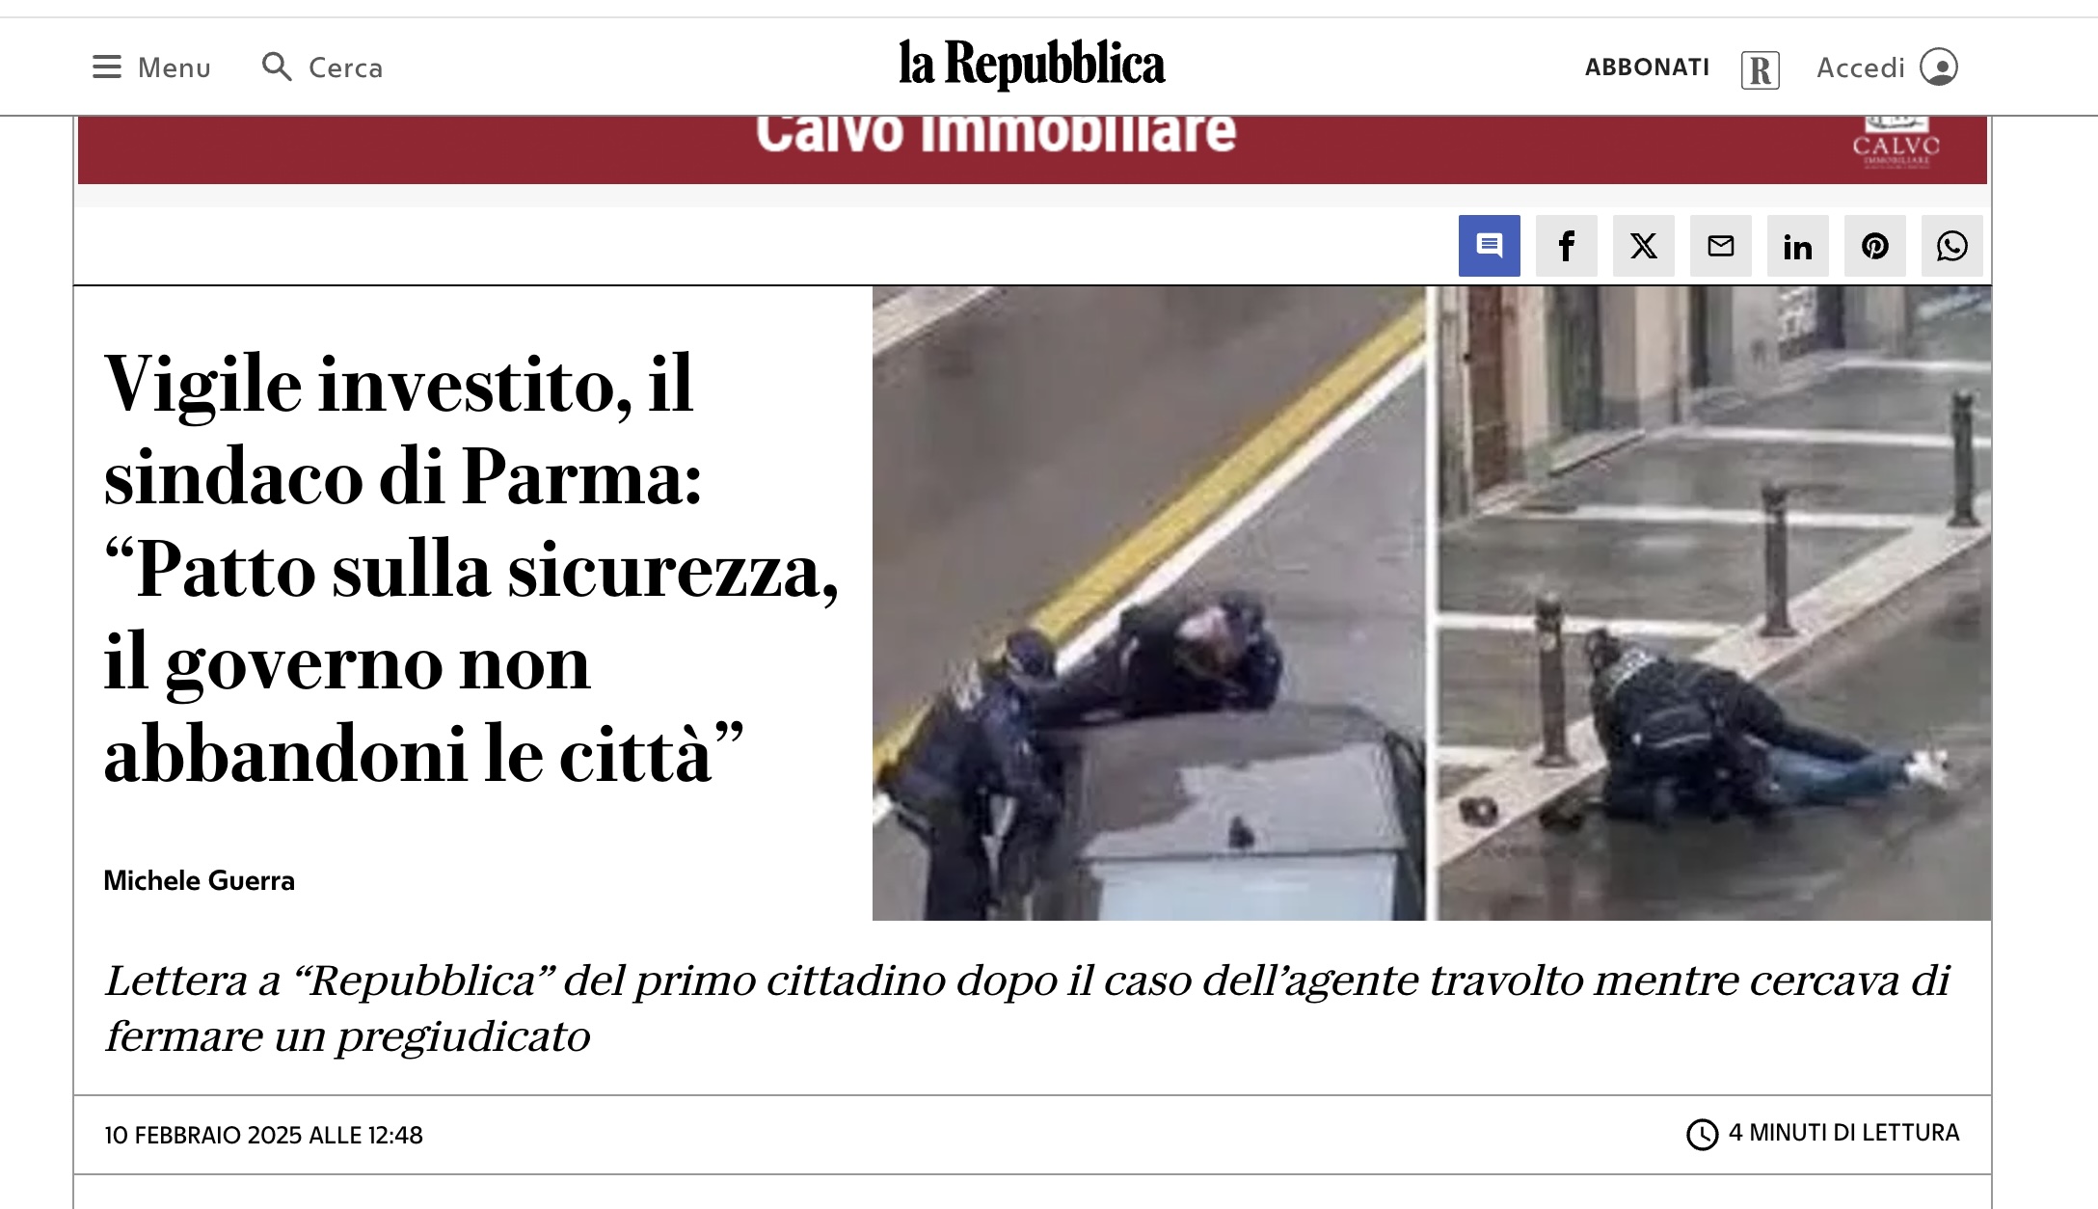Open author Michele Guerra's page
Image resolution: width=2098 pixels, height=1209 pixels.
click(x=199, y=880)
